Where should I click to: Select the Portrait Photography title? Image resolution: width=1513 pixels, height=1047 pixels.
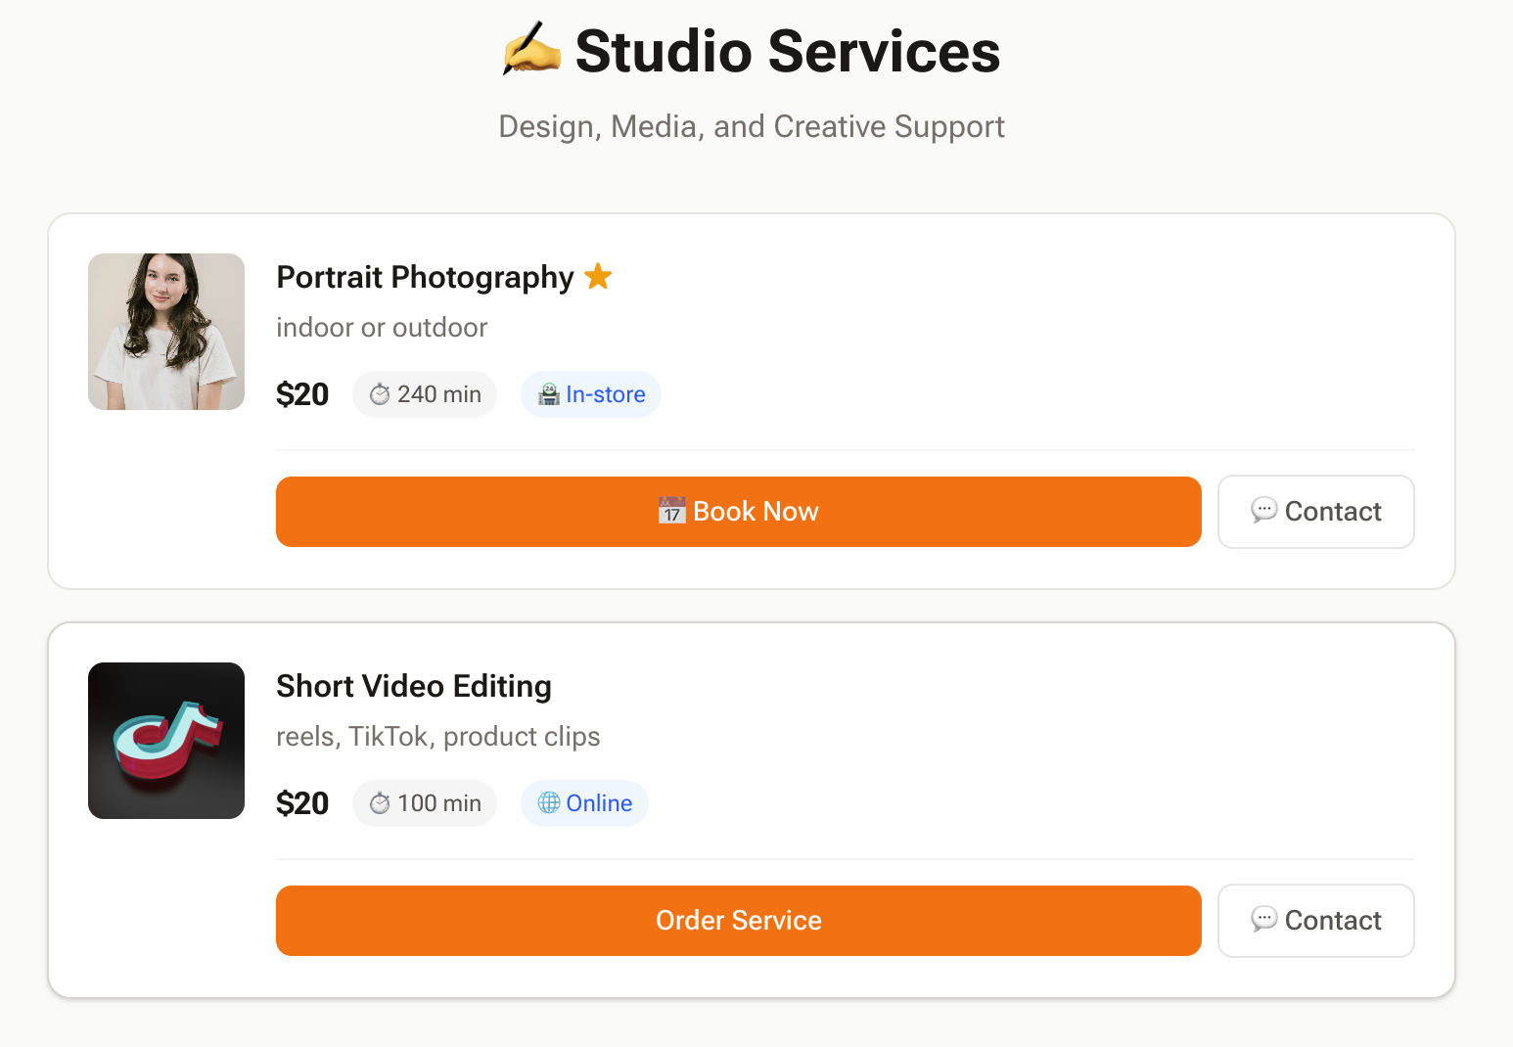(425, 277)
